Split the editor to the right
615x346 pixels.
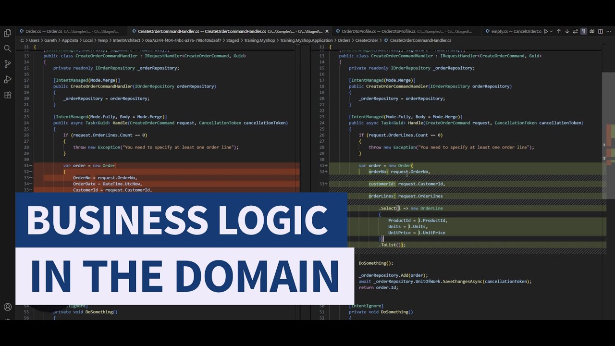click(x=601, y=31)
